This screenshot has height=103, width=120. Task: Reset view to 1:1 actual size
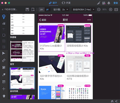(x=116, y=9)
